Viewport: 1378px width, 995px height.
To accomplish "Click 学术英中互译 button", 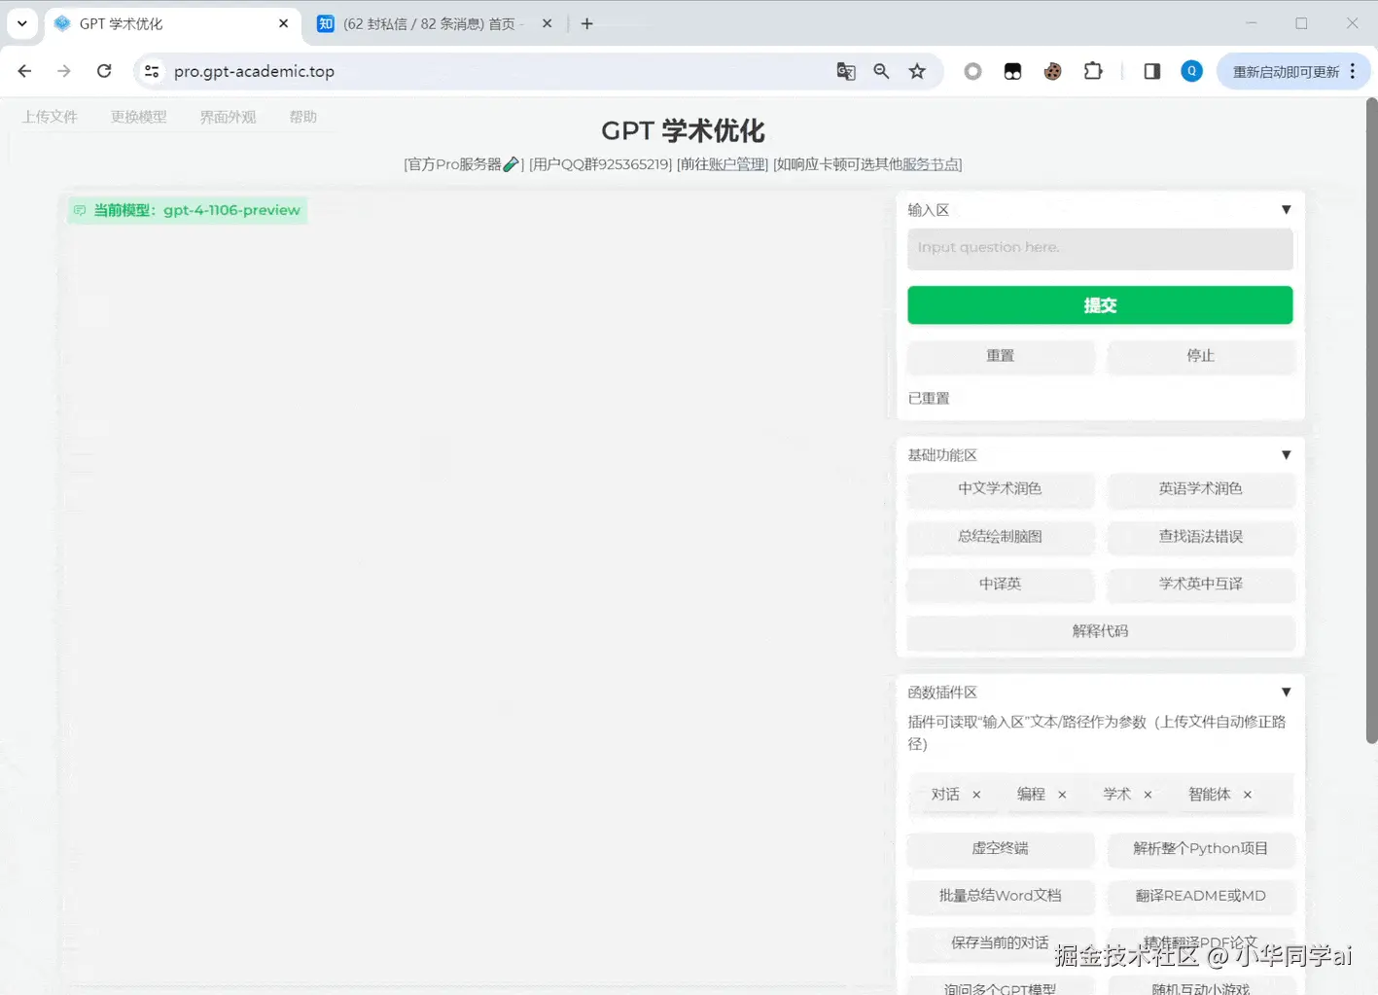I will (1200, 584).
